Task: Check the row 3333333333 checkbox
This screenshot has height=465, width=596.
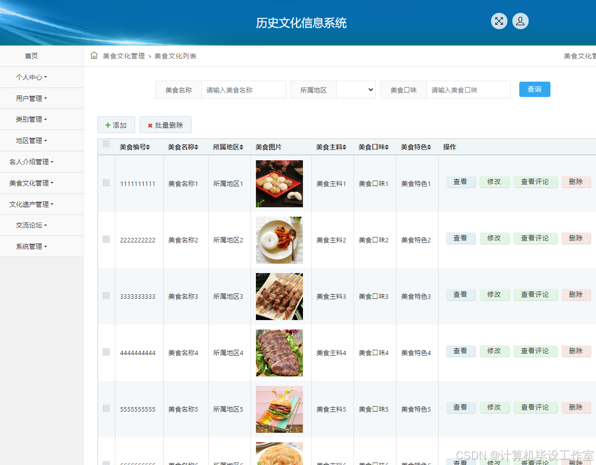Action: 106,295
